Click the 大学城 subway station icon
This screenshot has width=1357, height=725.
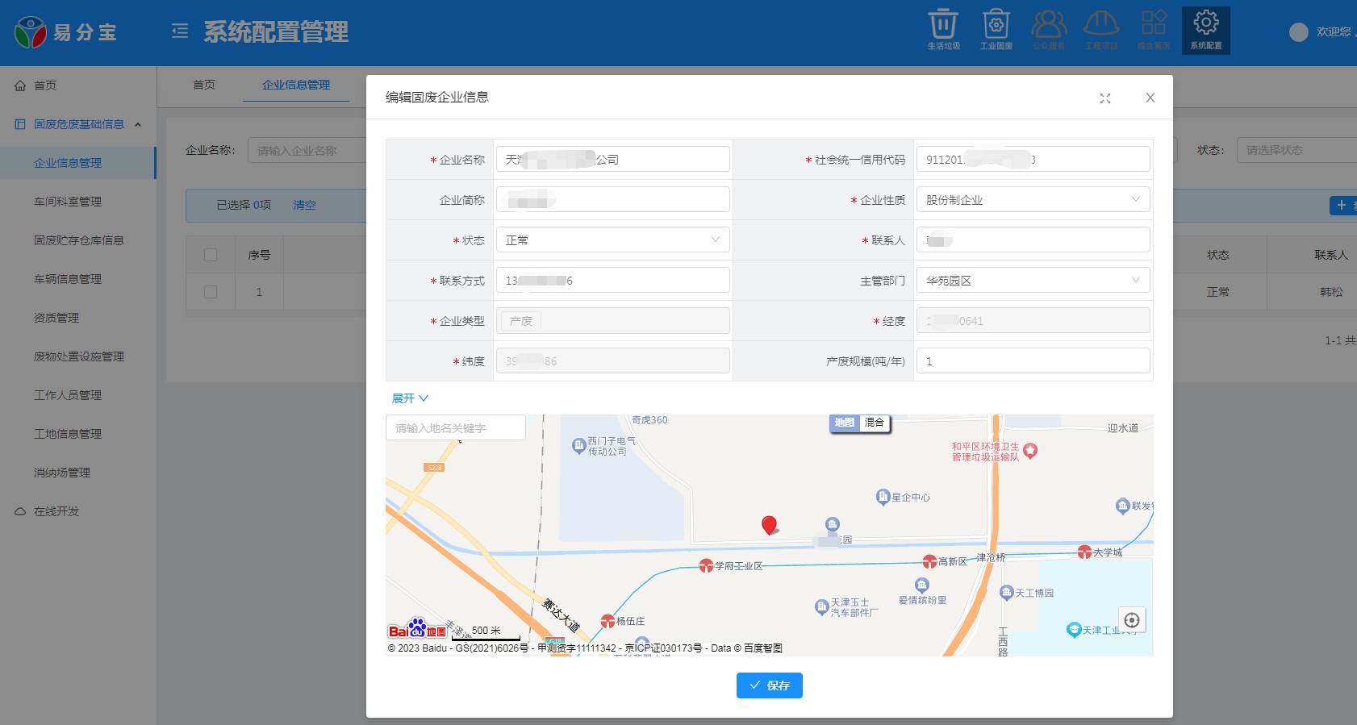(1085, 552)
